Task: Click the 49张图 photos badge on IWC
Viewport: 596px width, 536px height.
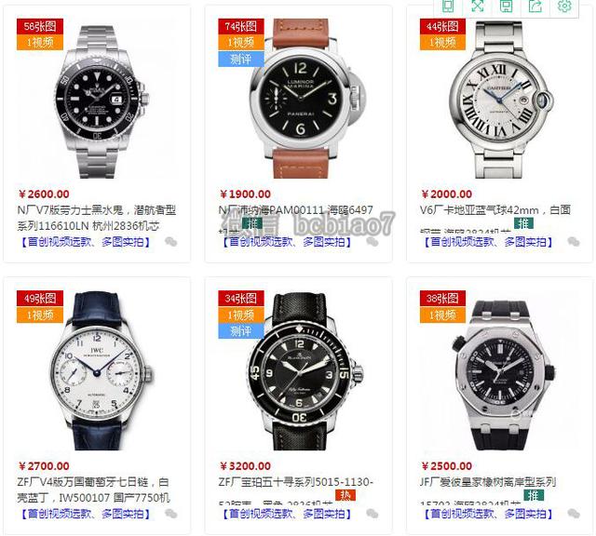Action: (39, 298)
